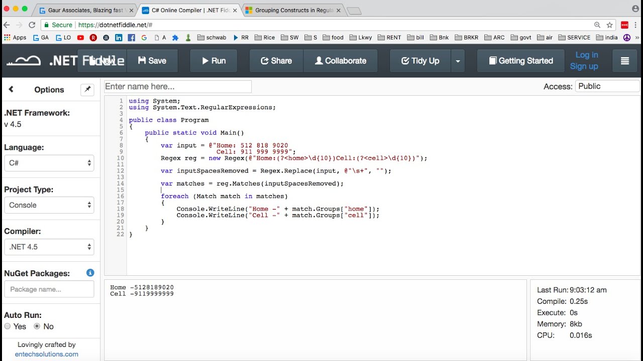643x361 pixels.
Task: Close the Gaur Associates tab
Action: tap(132, 10)
